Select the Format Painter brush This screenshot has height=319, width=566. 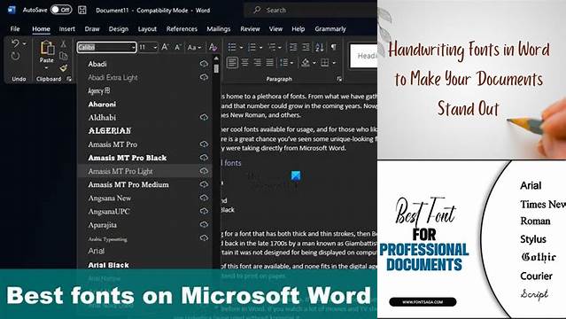tap(64, 67)
